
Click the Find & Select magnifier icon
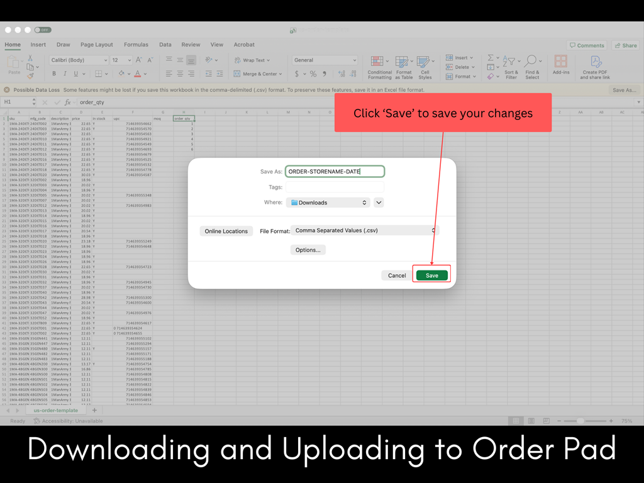click(x=532, y=62)
